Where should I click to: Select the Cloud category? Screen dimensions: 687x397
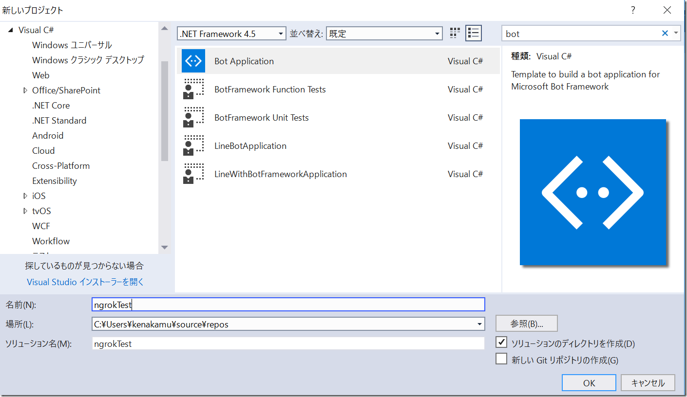[x=43, y=151]
